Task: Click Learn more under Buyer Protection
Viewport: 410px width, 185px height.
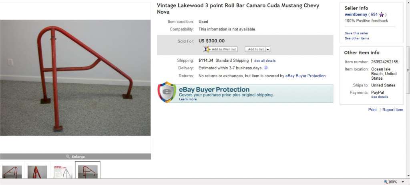Action: (x=188, y=99)
